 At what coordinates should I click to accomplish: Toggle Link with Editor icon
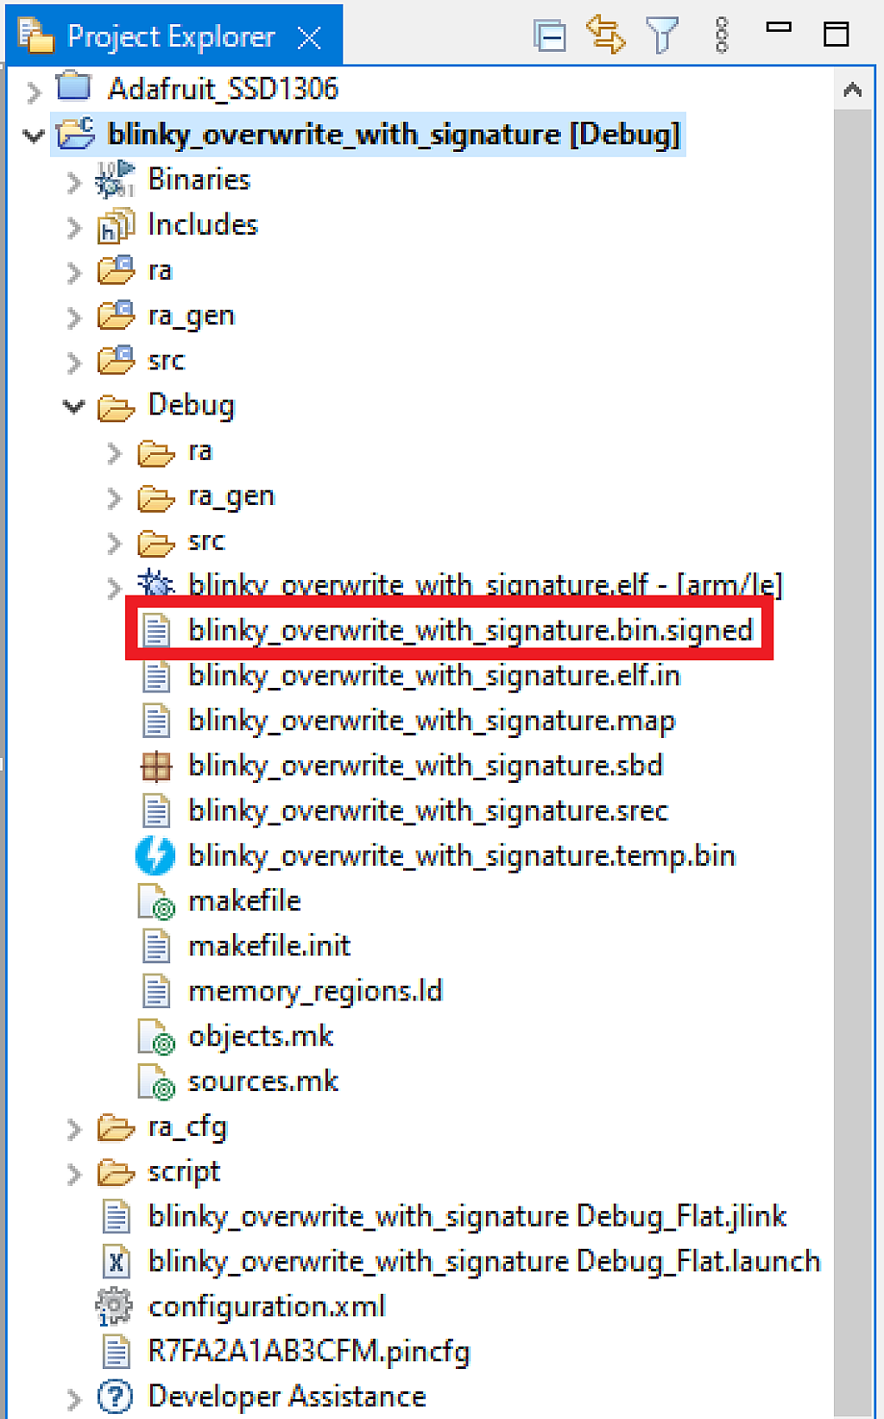click(x=605, y=35)
